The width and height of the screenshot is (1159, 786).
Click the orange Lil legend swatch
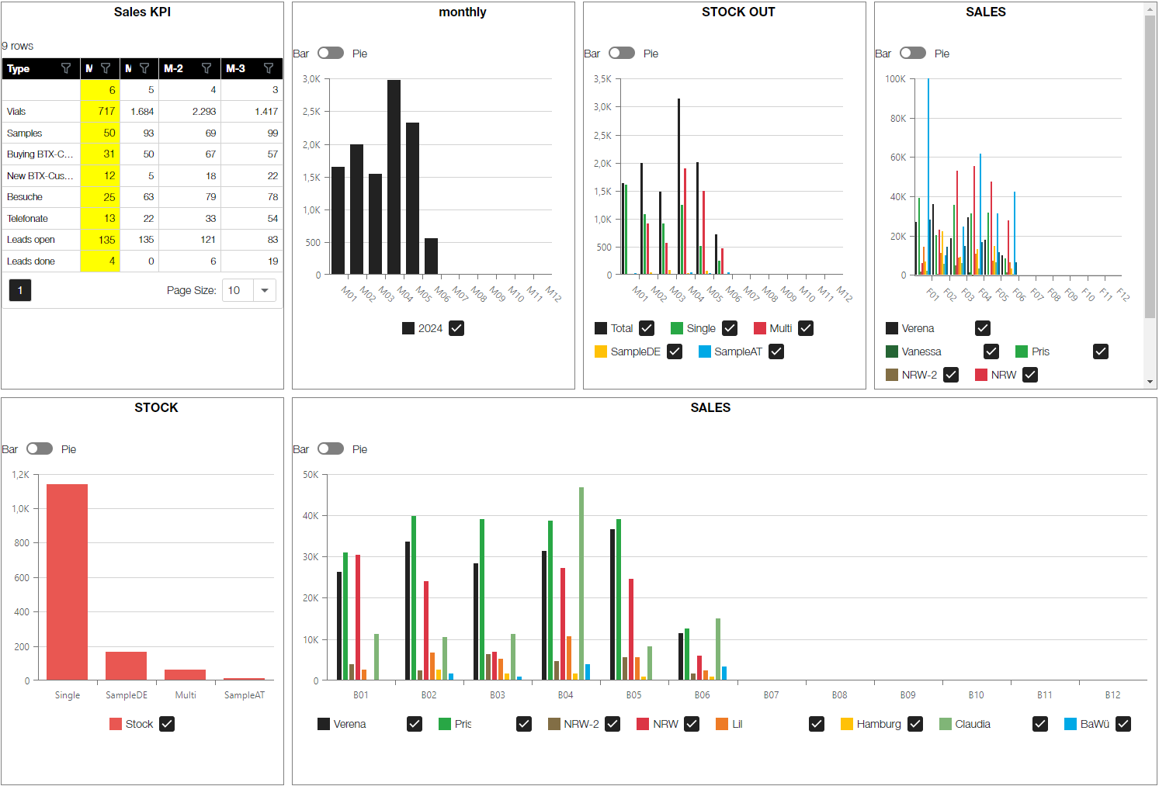pyautogui.click(x=722, y=724)
